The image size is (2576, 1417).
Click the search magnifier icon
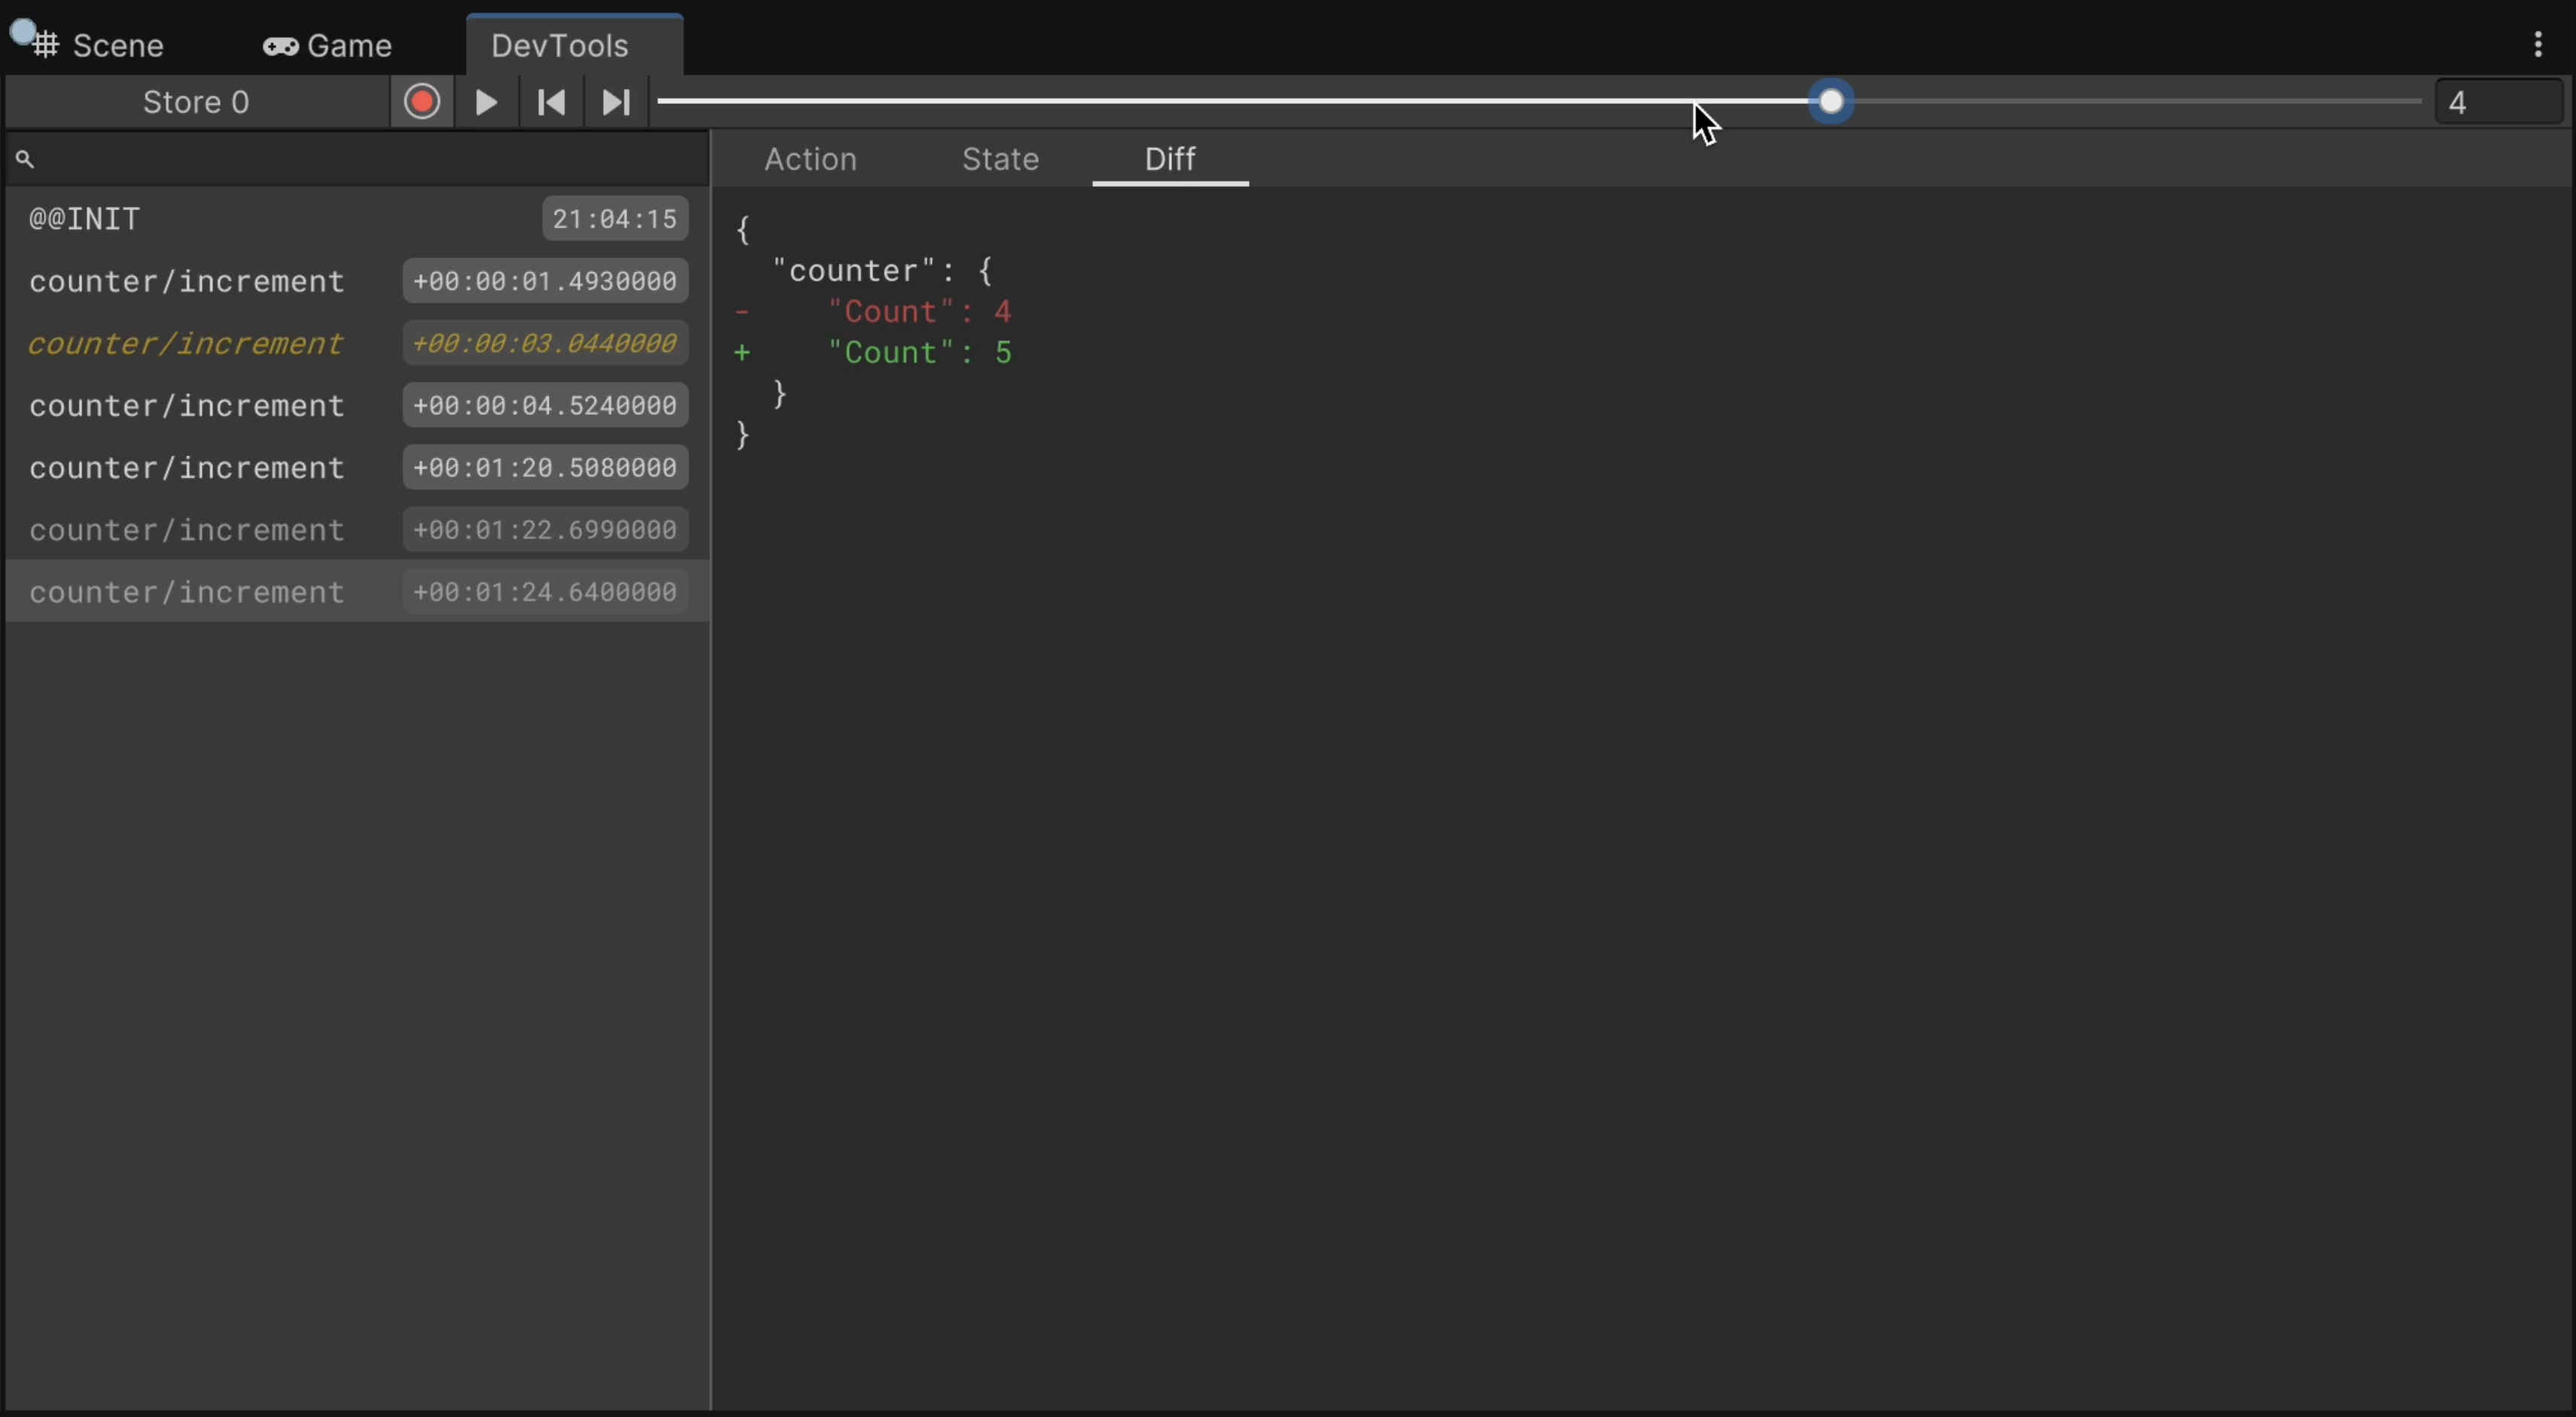coord(25,159)
